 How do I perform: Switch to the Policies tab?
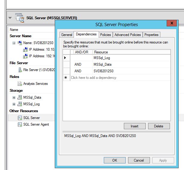(106, 35)
